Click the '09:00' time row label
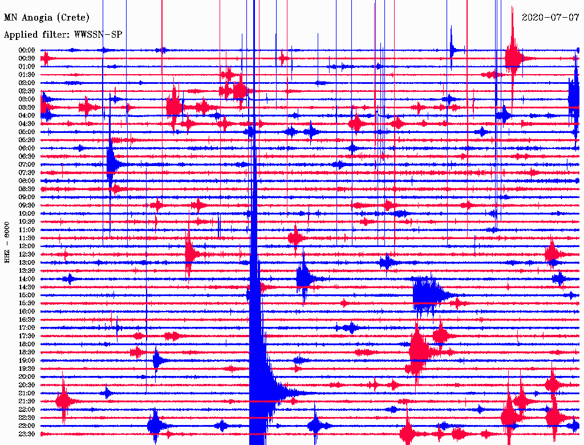The height and width of the screenshot is (445, 584). (27, 197)
